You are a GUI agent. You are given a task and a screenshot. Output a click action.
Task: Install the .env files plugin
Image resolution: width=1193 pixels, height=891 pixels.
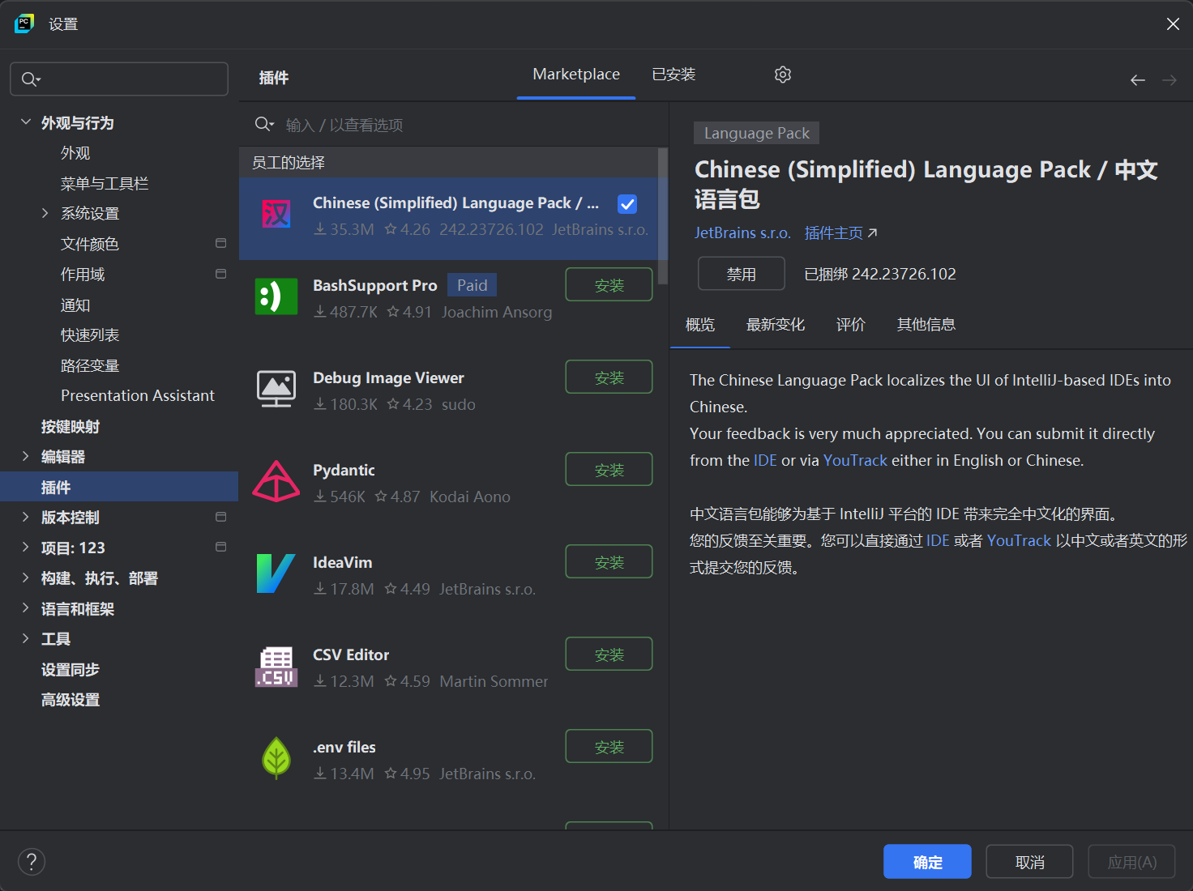[609, 746]
